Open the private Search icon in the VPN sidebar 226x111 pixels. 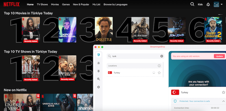[x=98, y=79]
